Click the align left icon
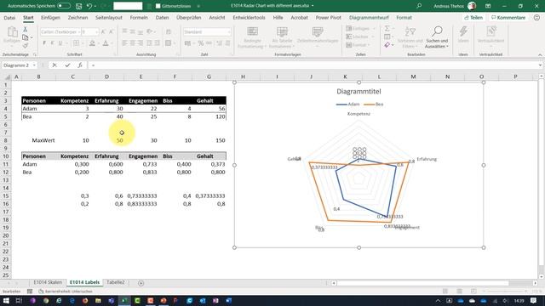Viewport: 545px width, 306px height. coord(124,43)
